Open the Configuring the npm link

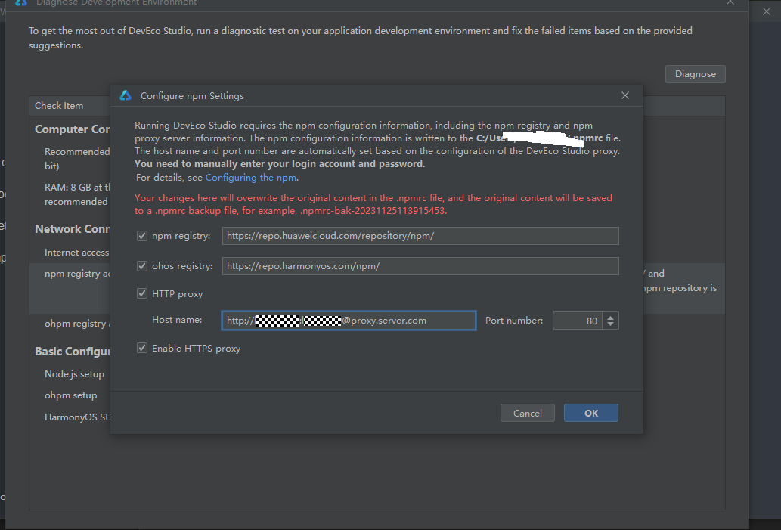tap(251, 178)
